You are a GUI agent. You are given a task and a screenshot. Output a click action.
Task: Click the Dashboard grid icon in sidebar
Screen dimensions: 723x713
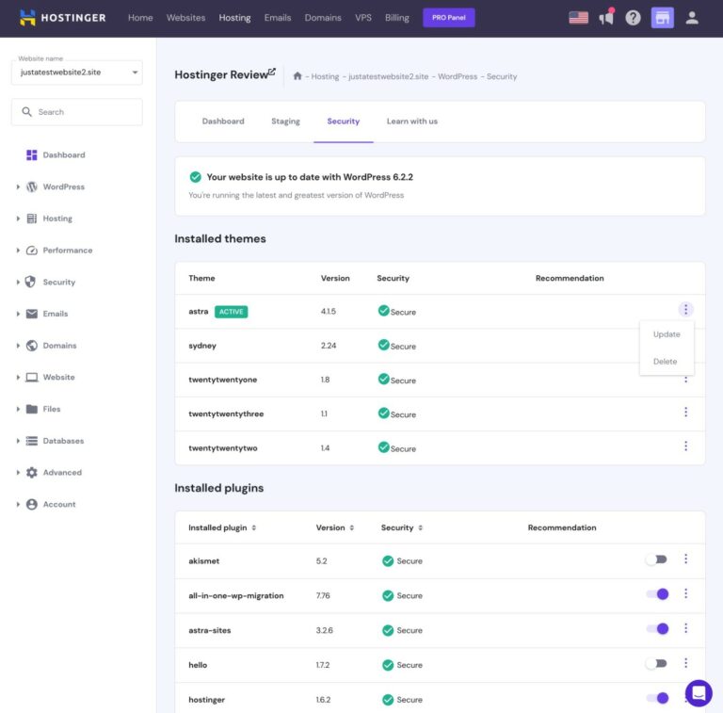click(31, 155)
